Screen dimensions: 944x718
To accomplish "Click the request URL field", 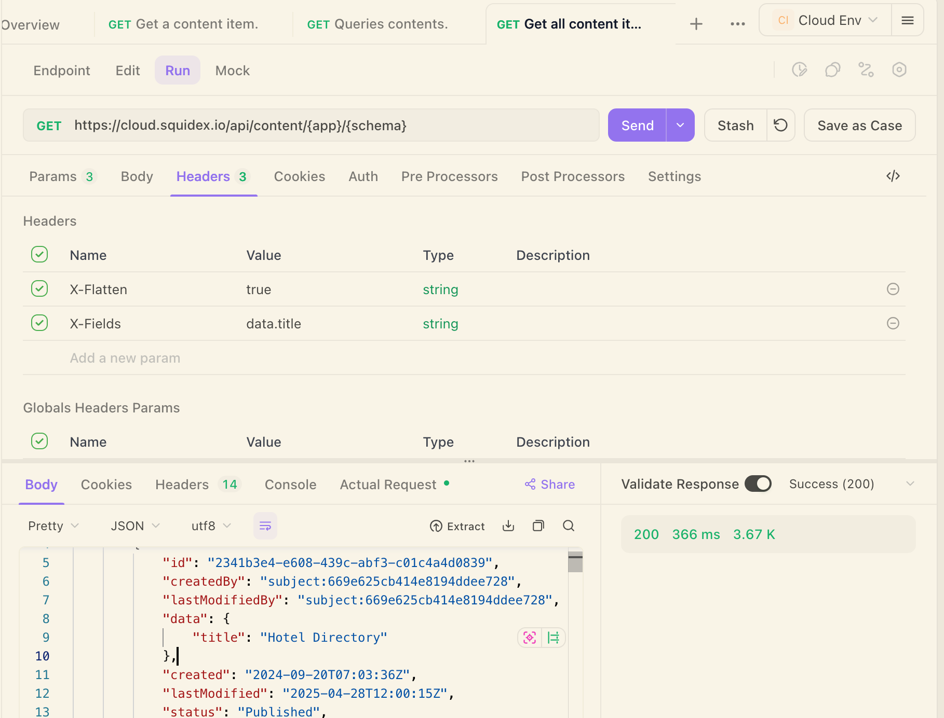I will (x=312, y=125).
